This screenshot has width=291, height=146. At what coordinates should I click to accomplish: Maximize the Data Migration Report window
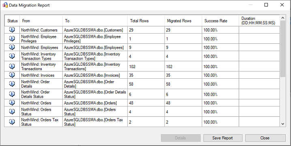[266, 5]
